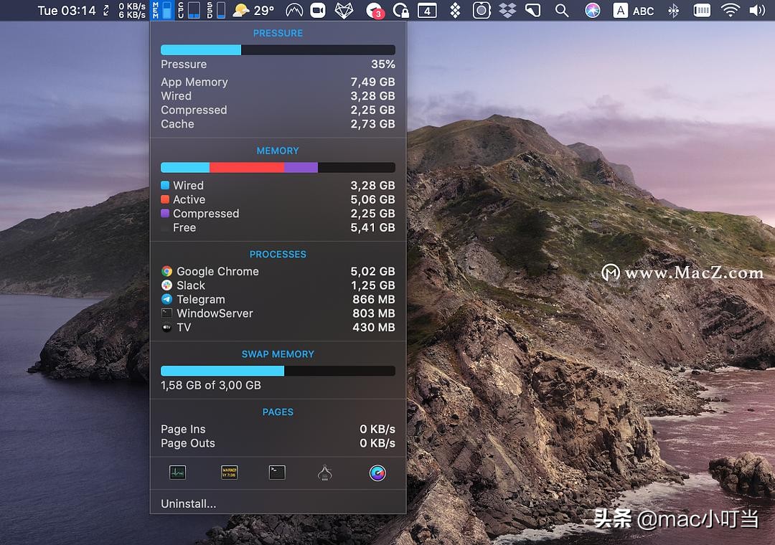This screenshot has height=545, width=775.
Task: Click the Swap Memory usage bar
Action: (x=278, y=371)
